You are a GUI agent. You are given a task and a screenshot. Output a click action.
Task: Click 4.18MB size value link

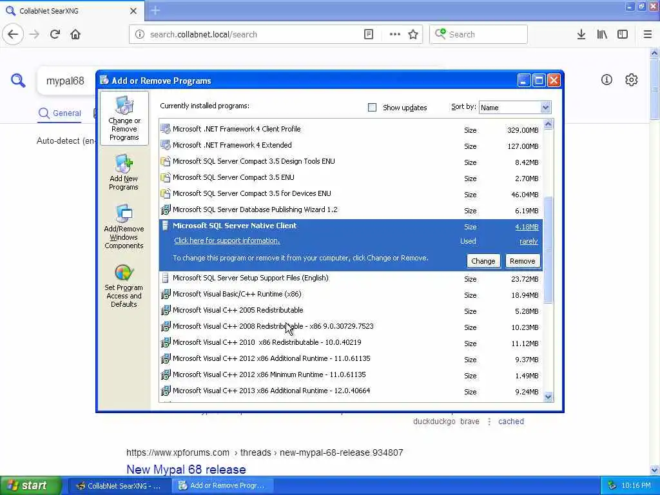527,227
